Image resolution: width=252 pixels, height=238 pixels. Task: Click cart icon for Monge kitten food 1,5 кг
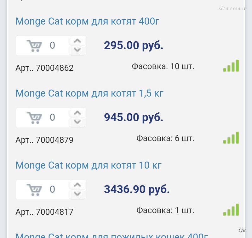(34, 117)
